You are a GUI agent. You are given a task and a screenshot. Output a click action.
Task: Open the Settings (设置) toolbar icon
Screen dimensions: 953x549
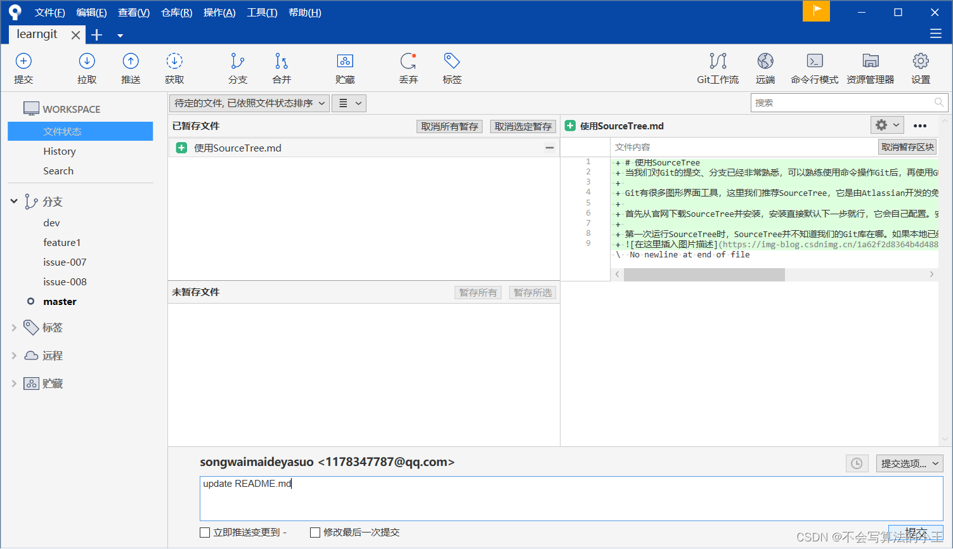click(x=921, y=61)
